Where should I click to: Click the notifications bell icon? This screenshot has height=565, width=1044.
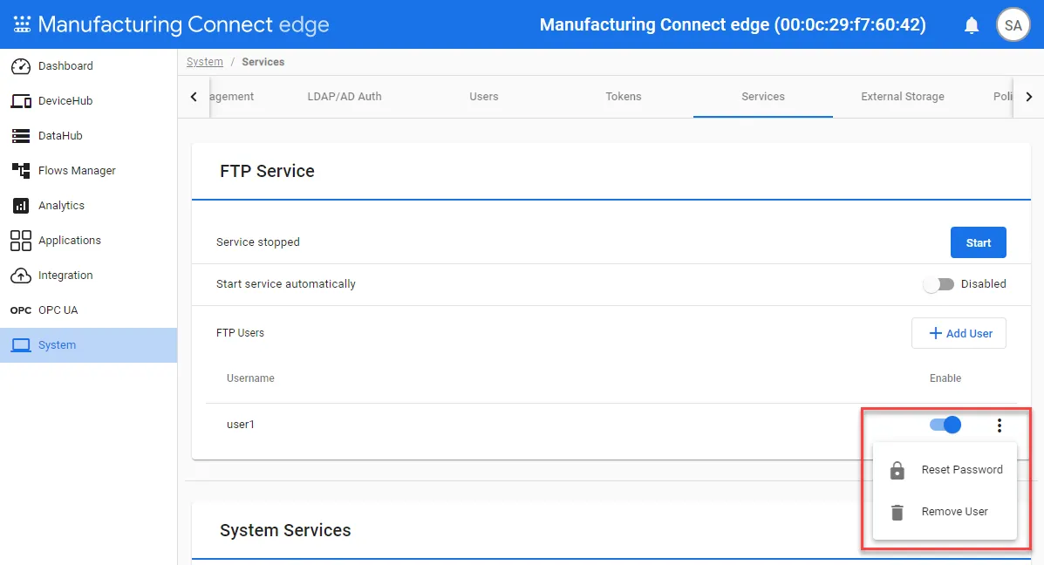972,25
